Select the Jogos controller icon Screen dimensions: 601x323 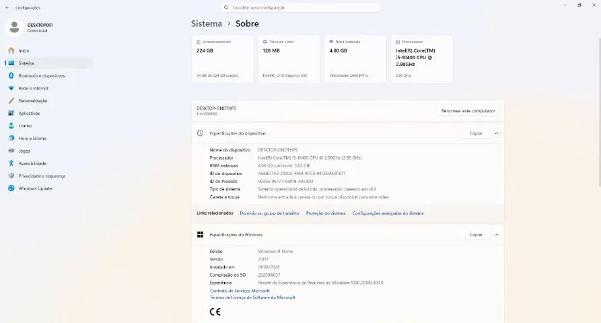coord(11,151)
